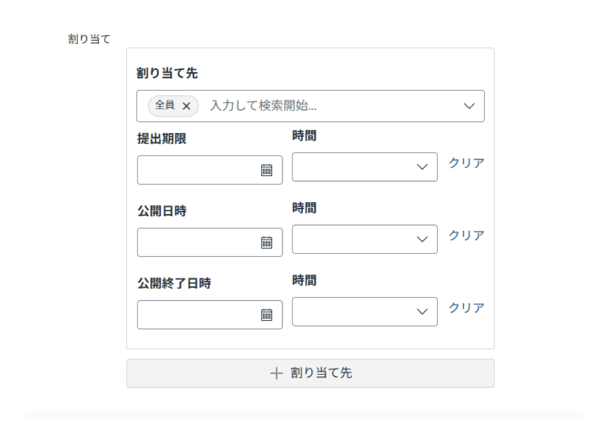The height and width of the screenshot is (444, 608).
Task: Click クリア next to the 公開終了日時 time field
Action: (466, 307)
